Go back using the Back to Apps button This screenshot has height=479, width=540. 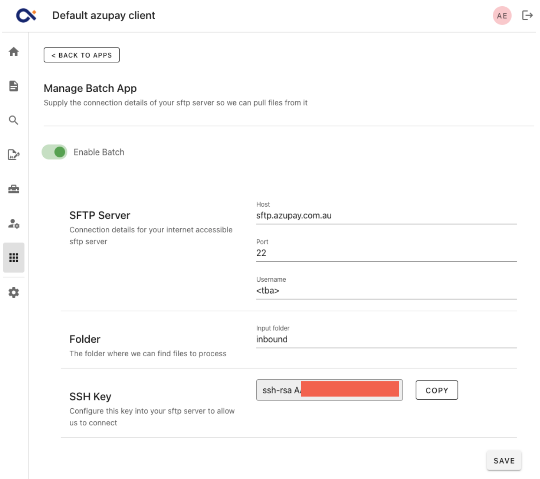point(82,55)
